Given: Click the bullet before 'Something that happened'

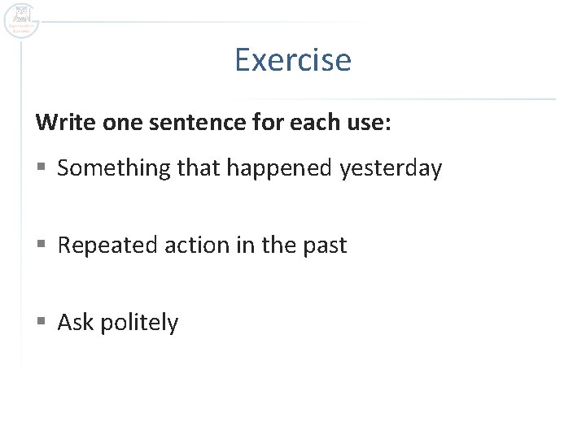Looking at the screenshot, I should (x=42, y=169).
